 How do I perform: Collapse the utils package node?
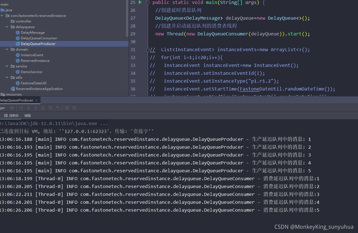tap(7, 78)
